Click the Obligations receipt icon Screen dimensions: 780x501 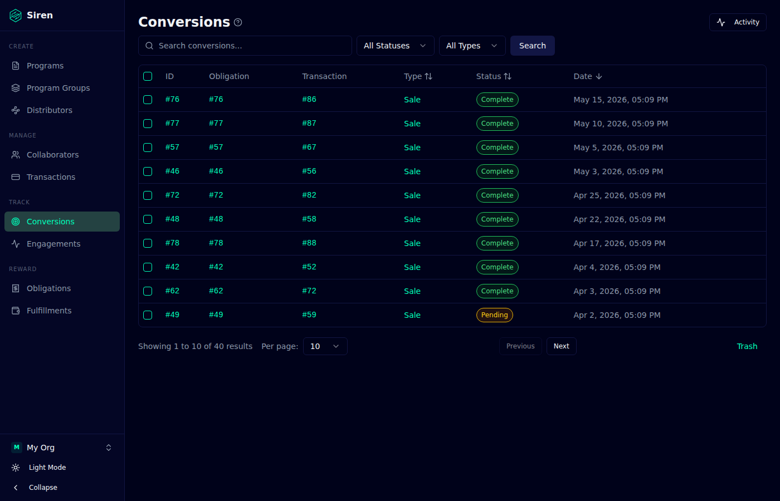16,288
